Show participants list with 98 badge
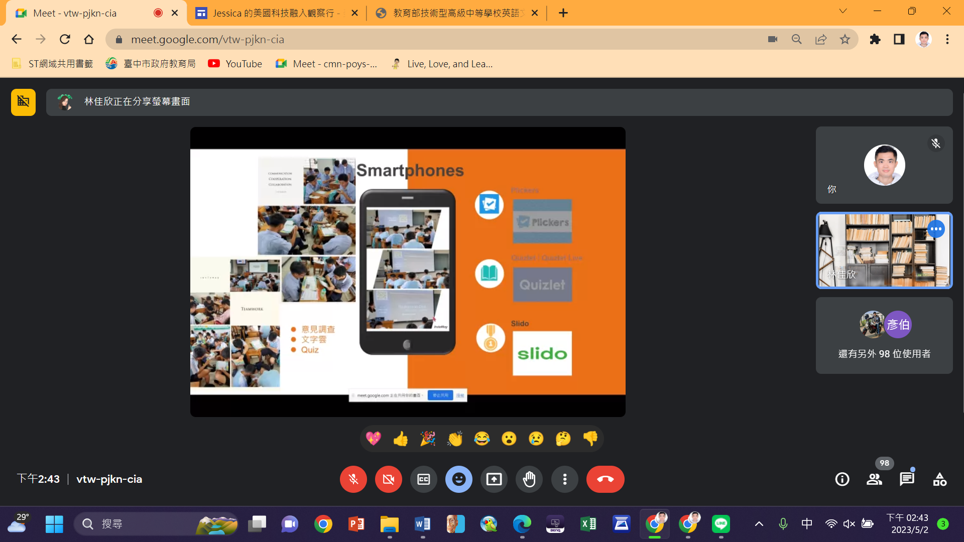This screenshot has height=542, width=964. 874,479
